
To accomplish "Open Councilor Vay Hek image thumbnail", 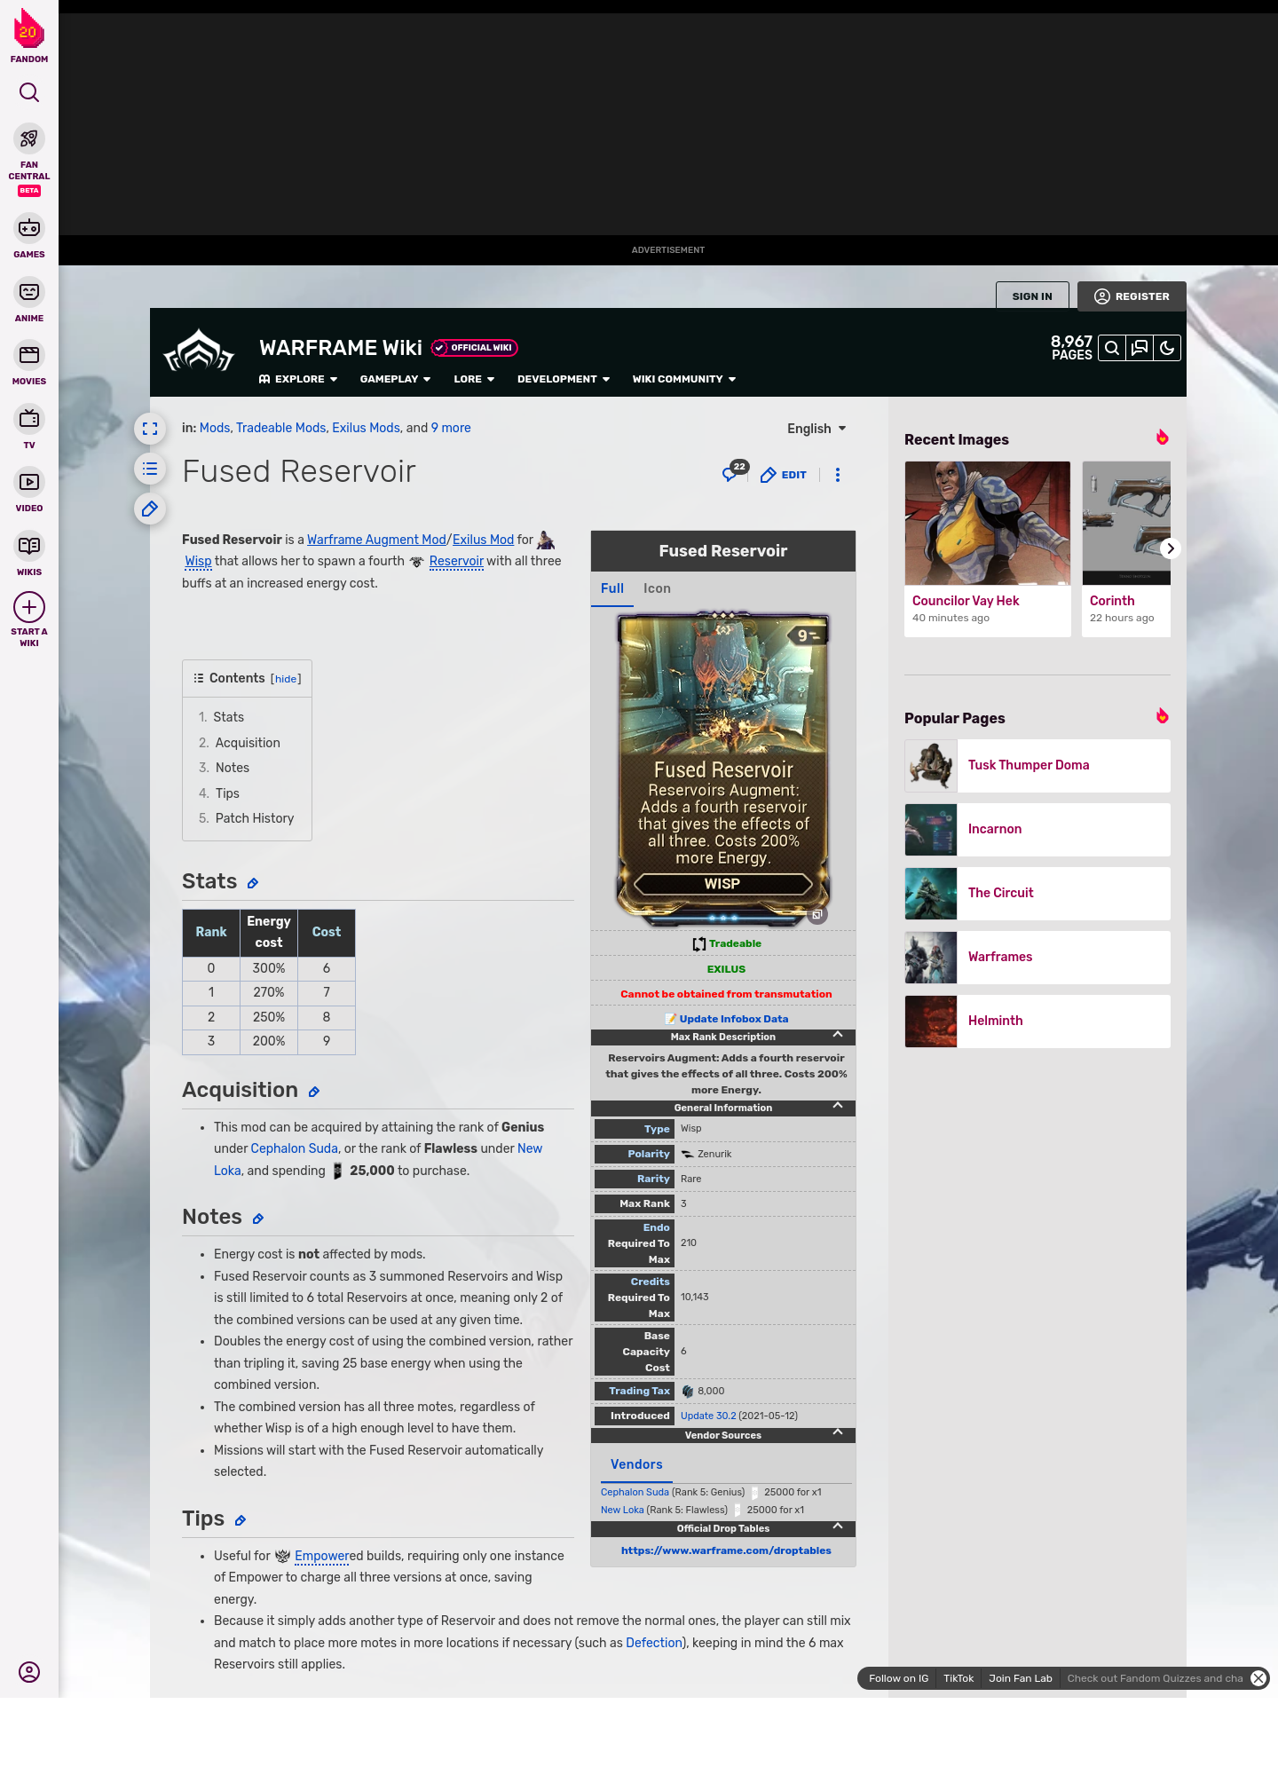I will pos(988,523).
